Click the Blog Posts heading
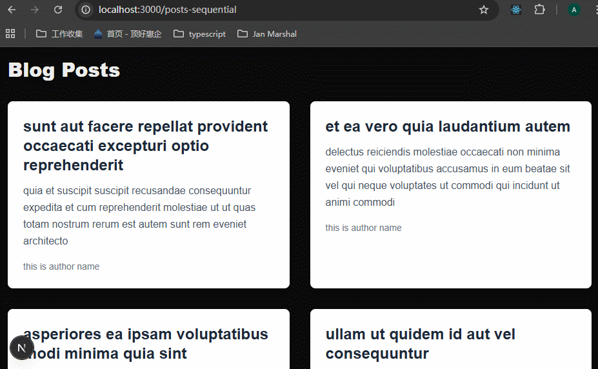The height and width of the screenshot is (369, 598). point(64,70)
